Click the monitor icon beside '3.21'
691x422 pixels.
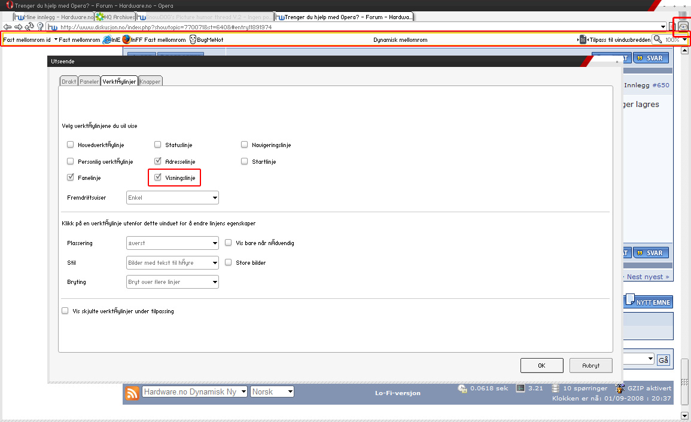(520, 388)
